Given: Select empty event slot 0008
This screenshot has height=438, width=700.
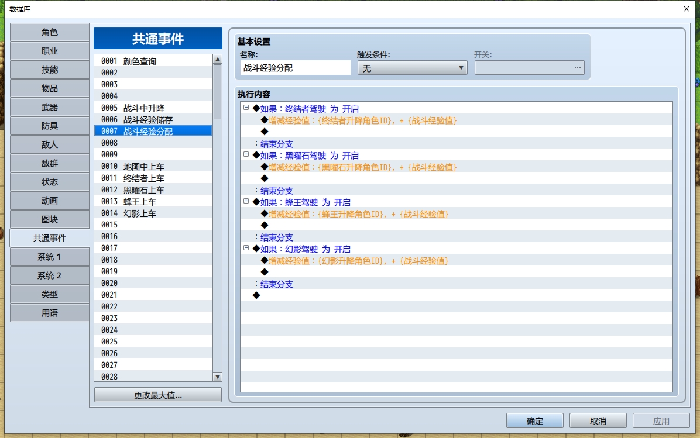Looking at the screenshot, I should [x=153, y=143].
